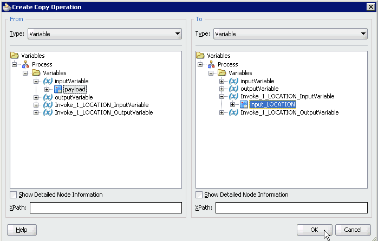Image resolution: width=378 pixels, height=241 pixels.
Task: Select outputVariable label in To tree
Action: [259, 89]
